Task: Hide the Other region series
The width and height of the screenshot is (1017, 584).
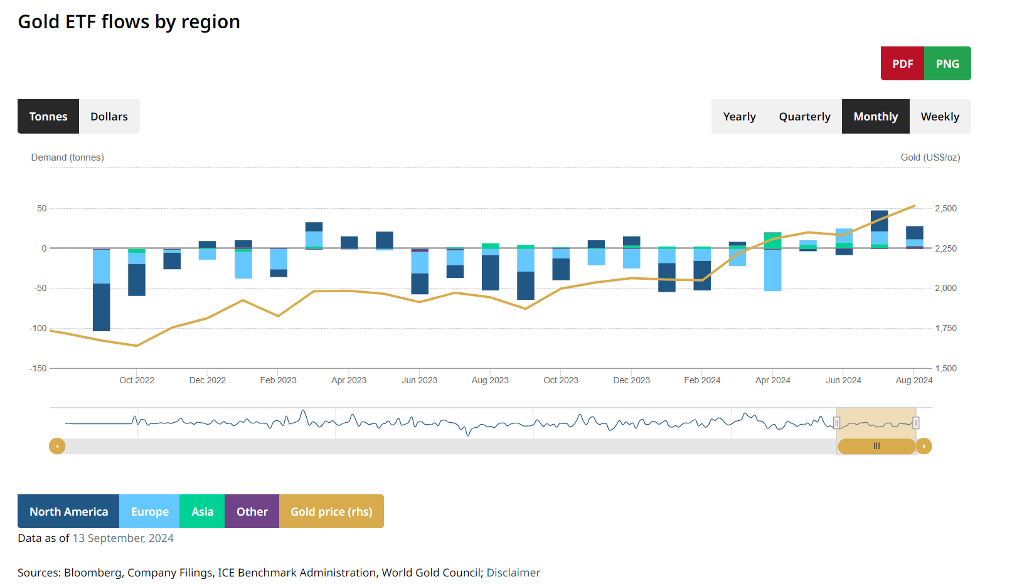Action: pos(252,511)
